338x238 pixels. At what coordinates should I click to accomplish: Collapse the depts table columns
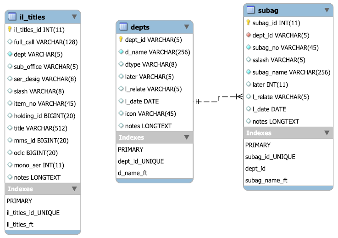[x=187, y=27]
